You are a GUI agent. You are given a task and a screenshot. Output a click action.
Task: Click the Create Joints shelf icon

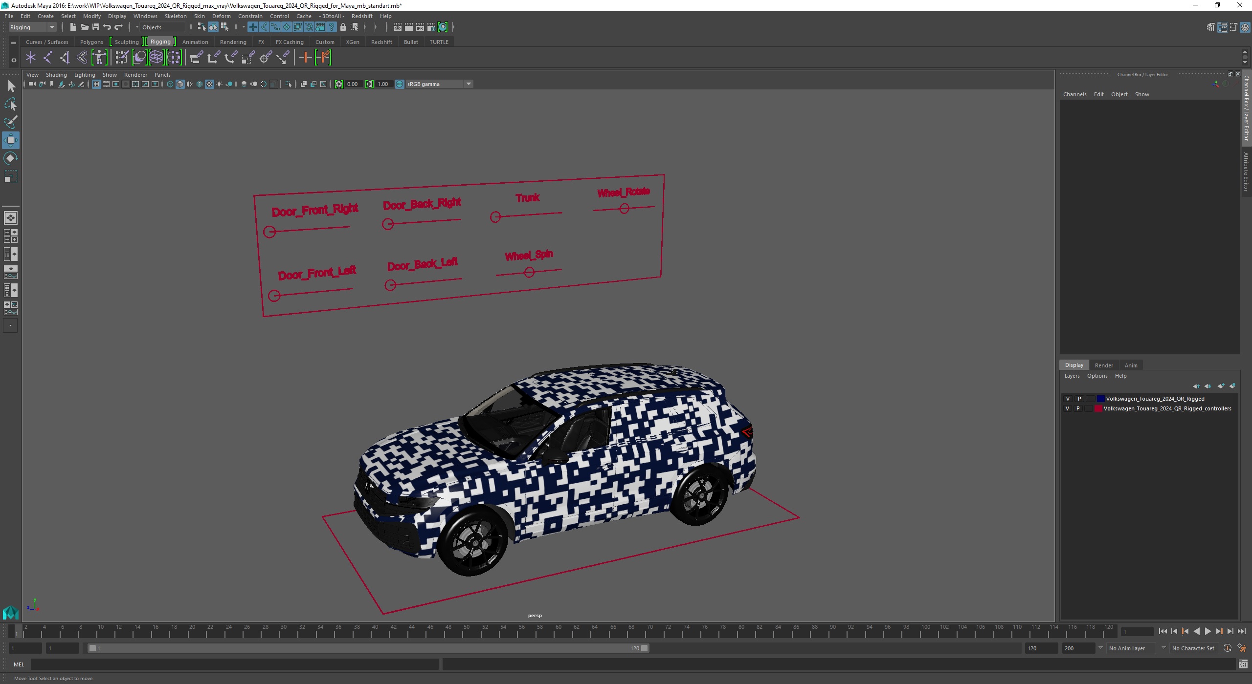pos(48,58)
